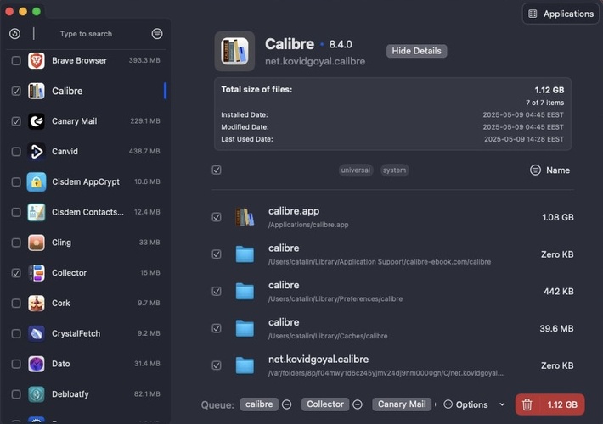Uncheck the calibre.app file checkbox
The width and height of the screenshot is (603, 424).
coord(217,217)
